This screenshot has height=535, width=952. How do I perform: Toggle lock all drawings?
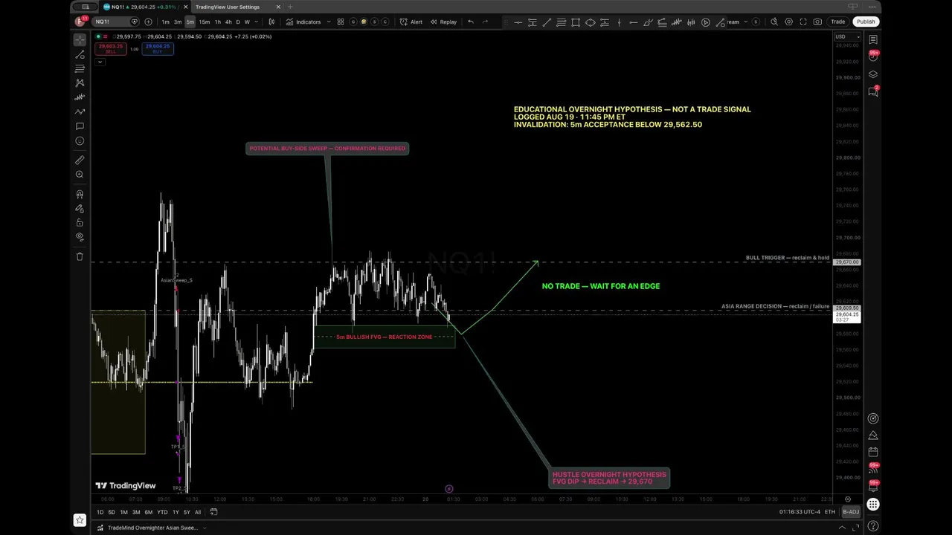point(80,222)
